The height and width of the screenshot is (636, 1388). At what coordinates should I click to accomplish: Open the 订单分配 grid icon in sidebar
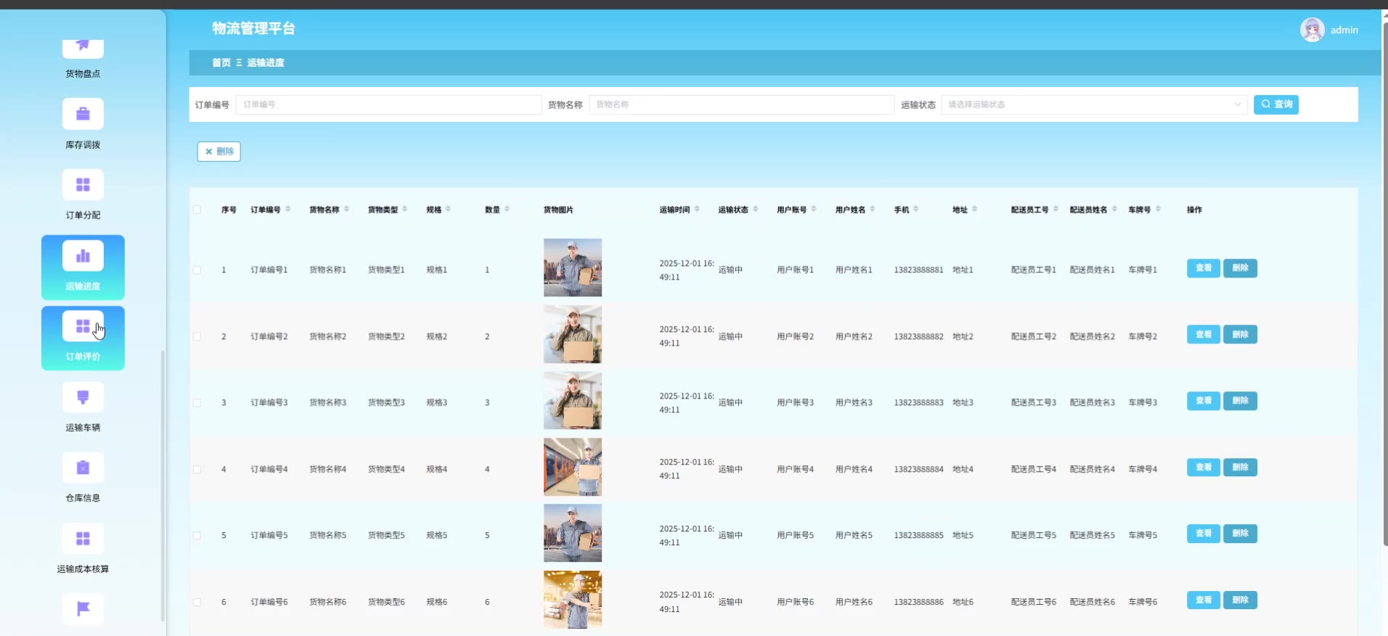[83, 185]
